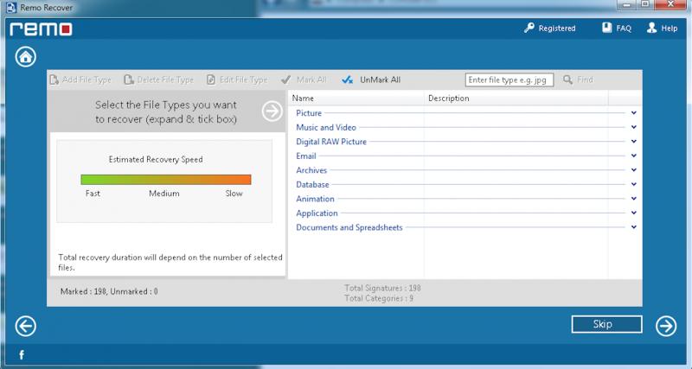This screenshot has width=692, height=369.
Task: Click the Edit File Type icon
Action: (x=211, y=80)
